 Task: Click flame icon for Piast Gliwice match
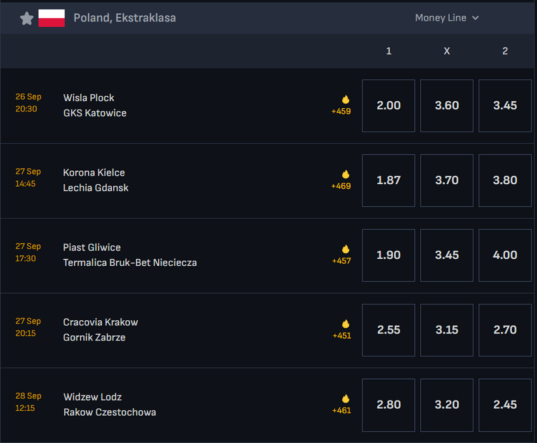(x=346, y=249)
